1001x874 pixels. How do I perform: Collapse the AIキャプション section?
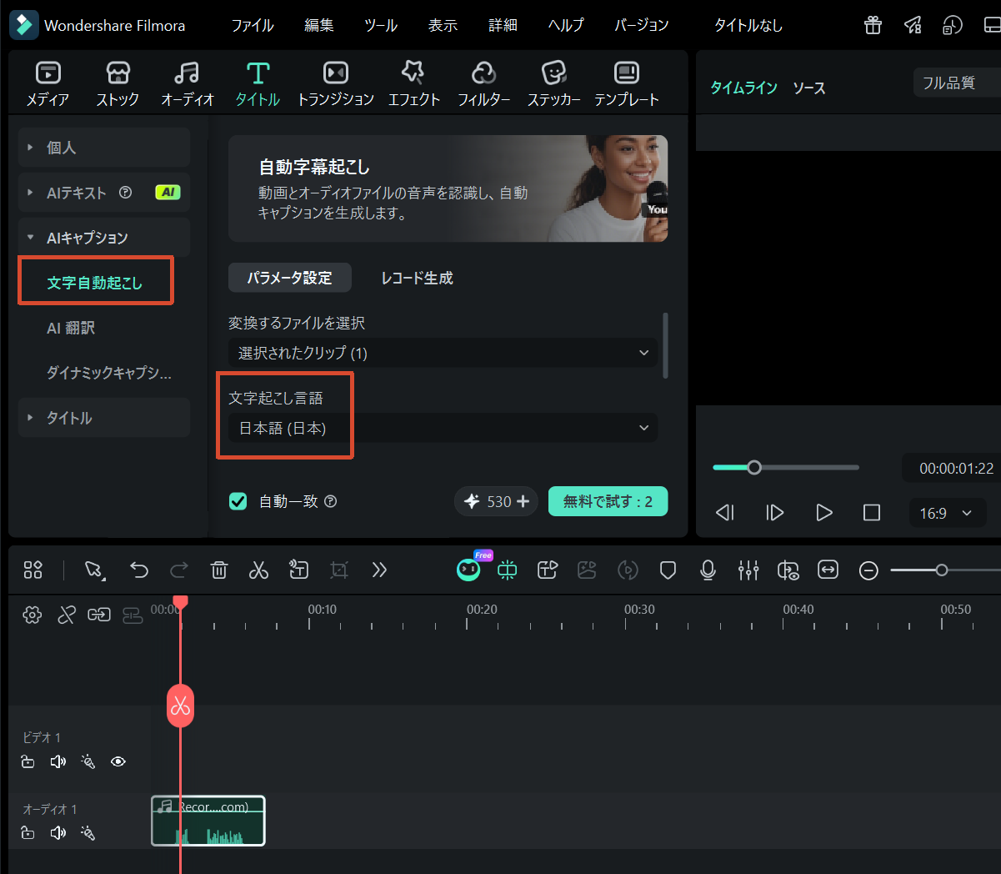tap(104, 238)
